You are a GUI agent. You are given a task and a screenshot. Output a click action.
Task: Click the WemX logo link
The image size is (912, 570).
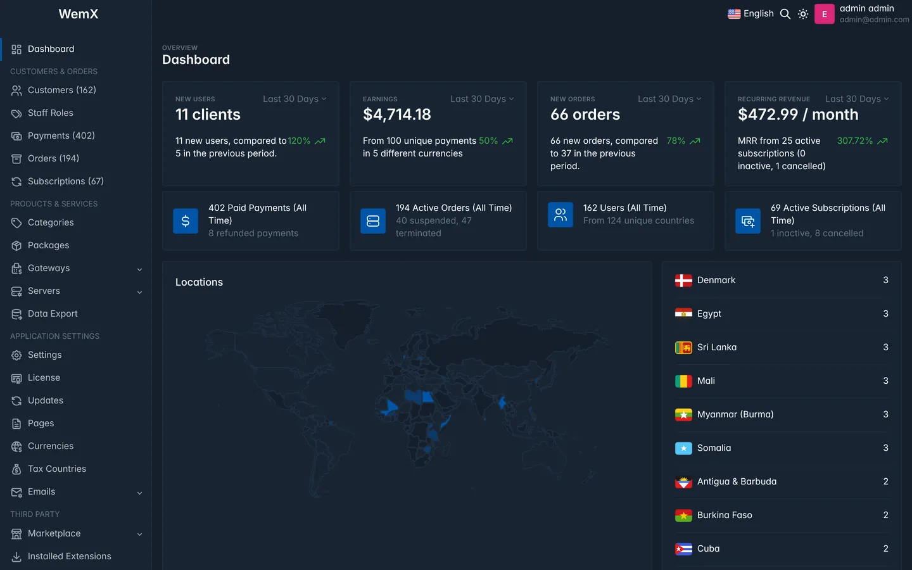tap(79, 14)
